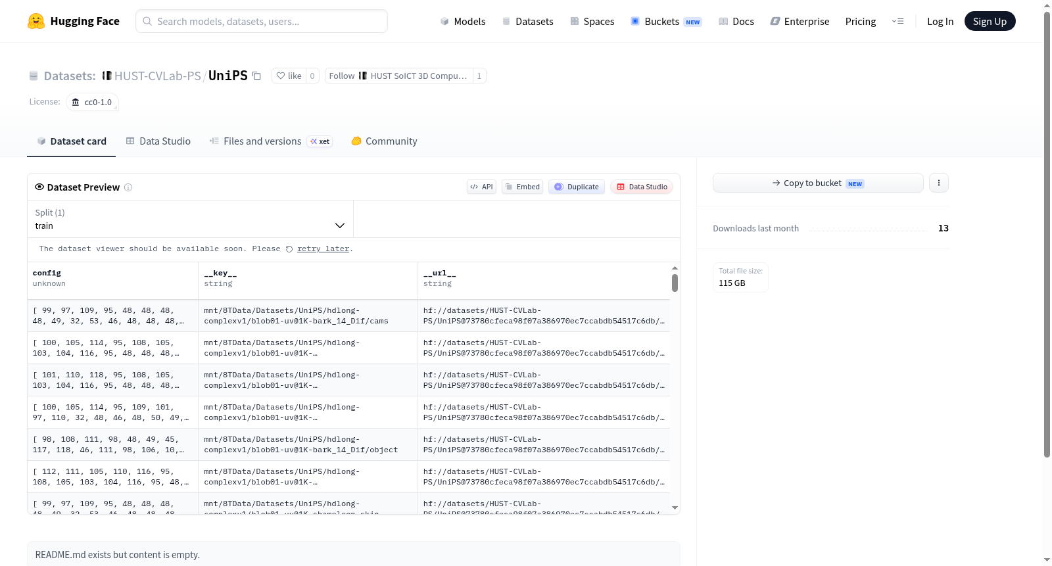Follow HUST SoICT 3D Computer Vision Lab
This screenshot has height=566, width=1052.
[x=398, y=76]
